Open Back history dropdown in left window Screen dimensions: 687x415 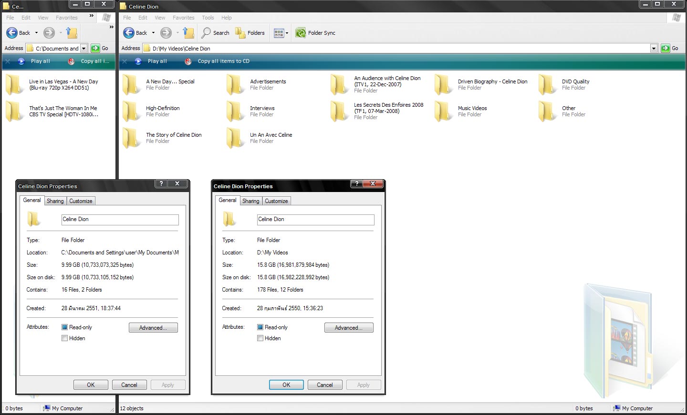36,33
